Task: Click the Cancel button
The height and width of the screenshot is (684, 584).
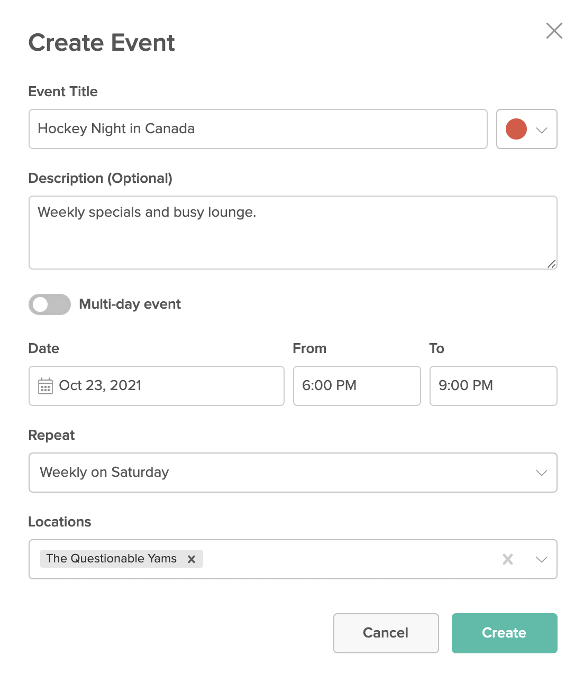Action: [386, 633]
